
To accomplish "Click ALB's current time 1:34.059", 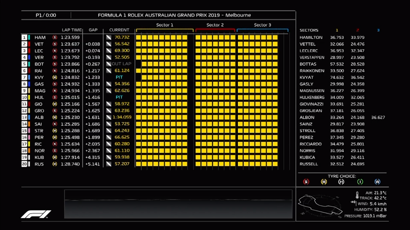I will click(x=122, y=117).
